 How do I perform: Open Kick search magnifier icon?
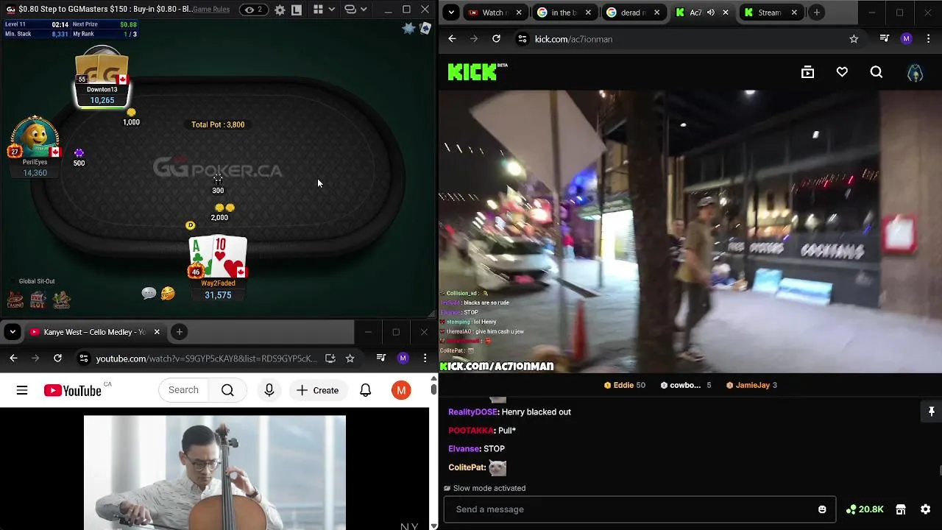tap(876, 72)
